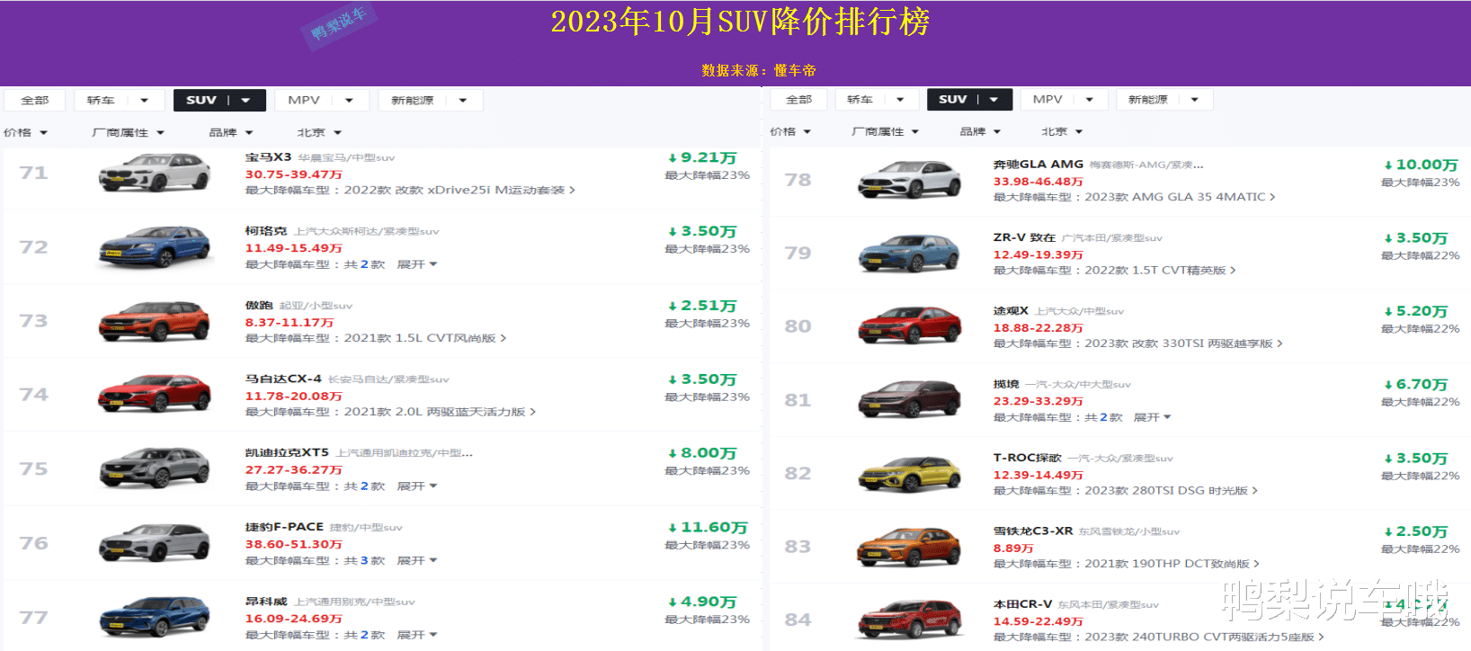Click the 雪铁龙C3-XR model name
The width and height of the screenshot is (1471, 651).
tap(1032, 531)
